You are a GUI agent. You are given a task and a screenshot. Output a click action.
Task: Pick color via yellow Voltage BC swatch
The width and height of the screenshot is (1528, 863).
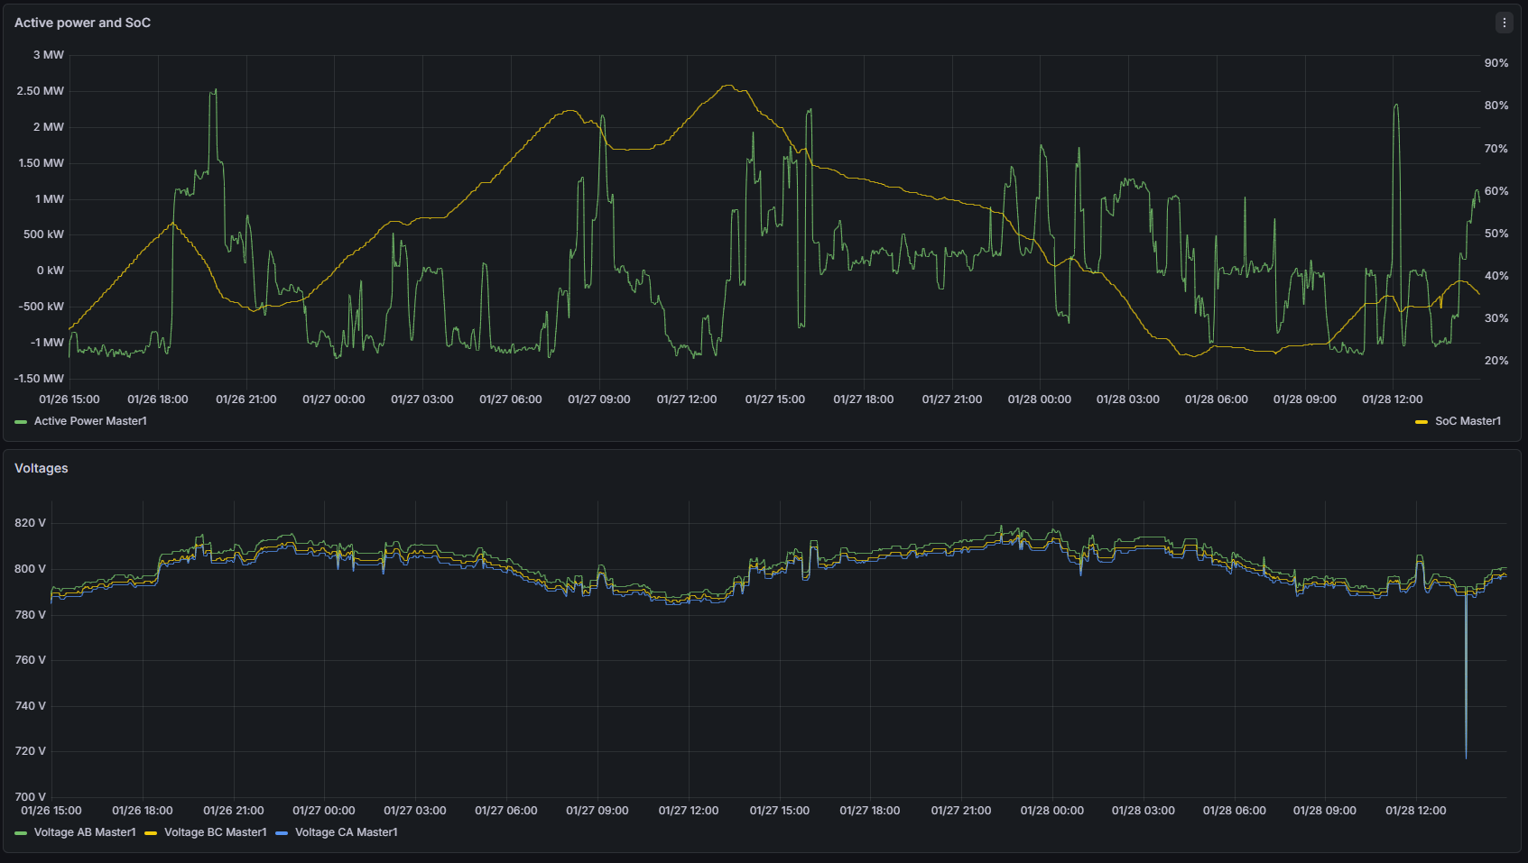click(x=151, y=833)
